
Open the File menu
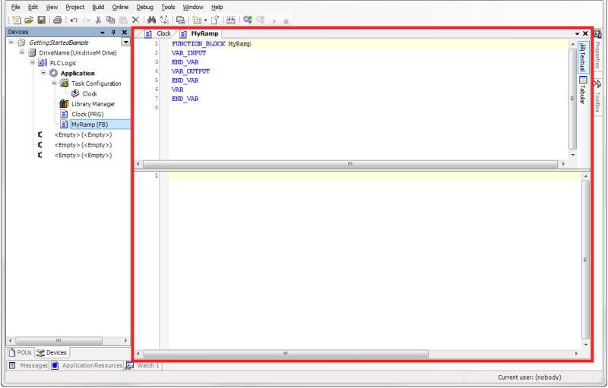pyautogui.click(x=15, y=7)
